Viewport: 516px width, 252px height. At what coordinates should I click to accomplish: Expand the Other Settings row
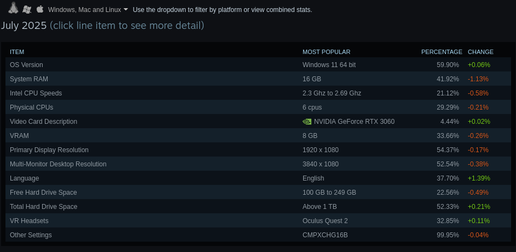[31, 235]
